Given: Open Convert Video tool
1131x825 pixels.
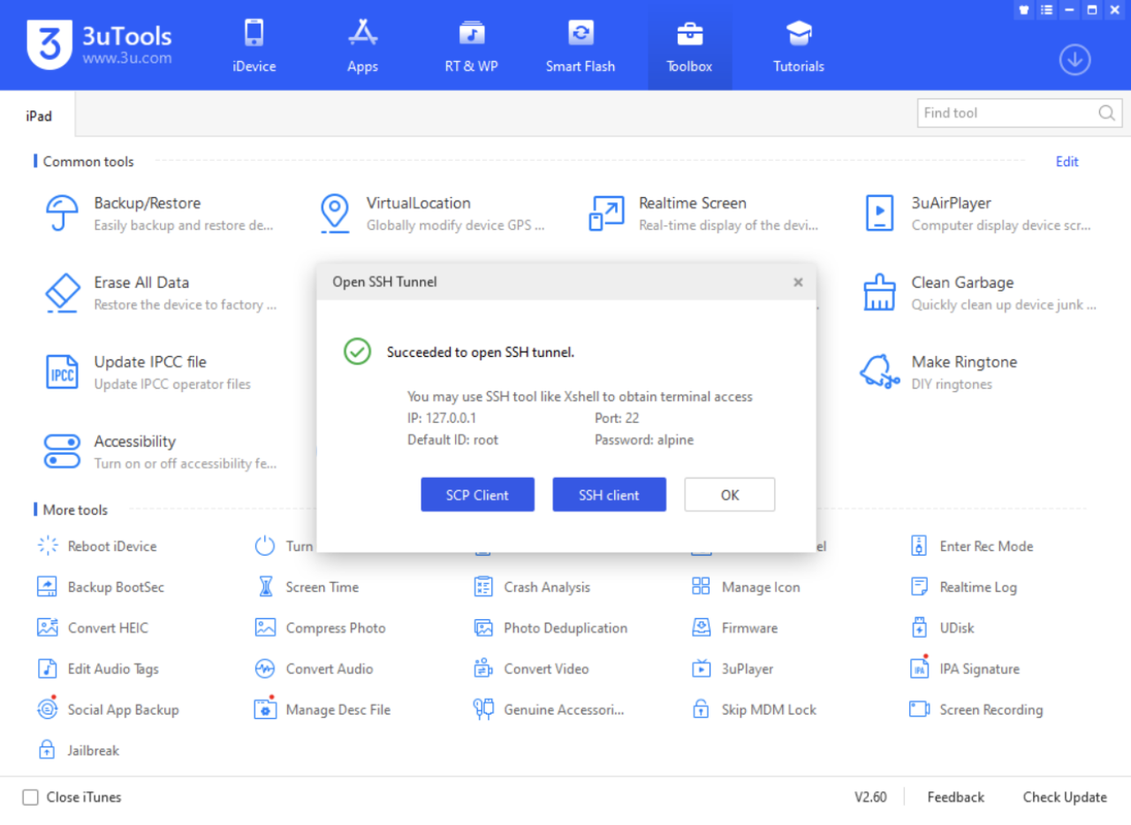Looking at the screenshot, I should pos(531,669).
